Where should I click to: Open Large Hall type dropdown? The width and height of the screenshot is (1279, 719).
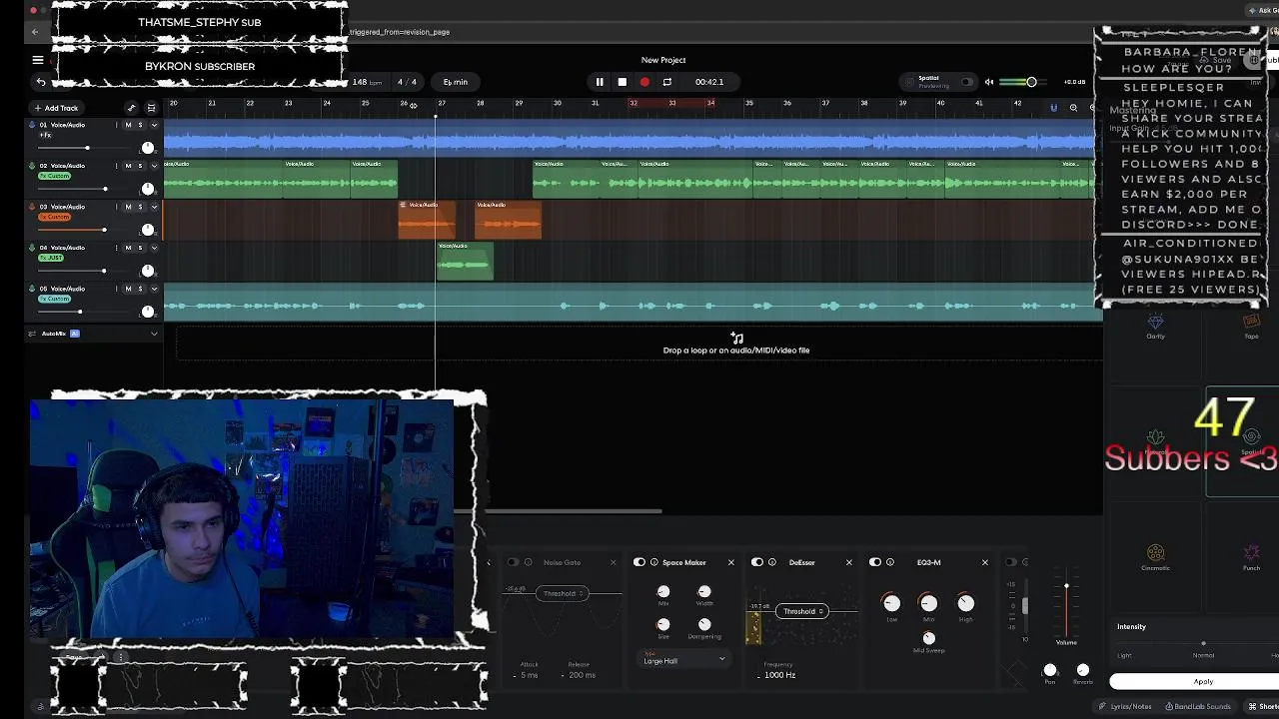click(684, 660)
